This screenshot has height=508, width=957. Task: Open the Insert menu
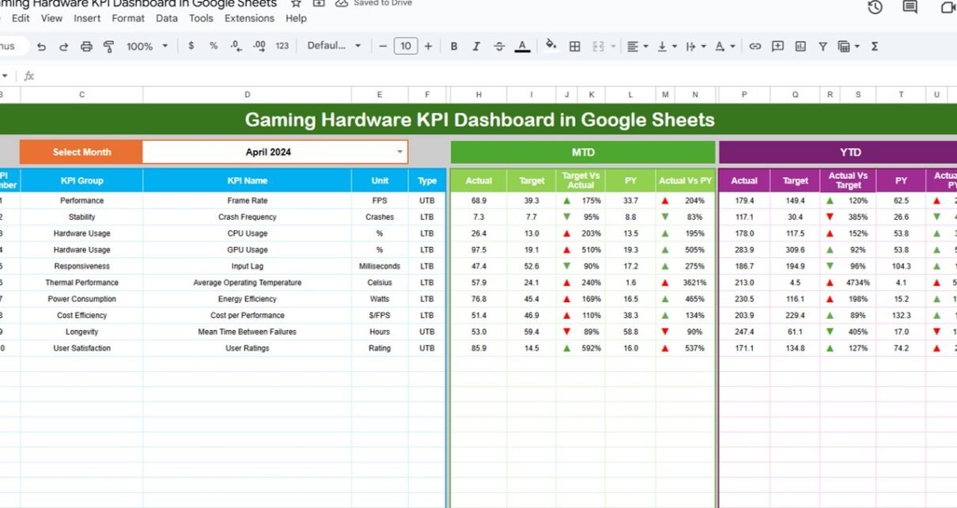pyautogui.click(x=87, y=18)
